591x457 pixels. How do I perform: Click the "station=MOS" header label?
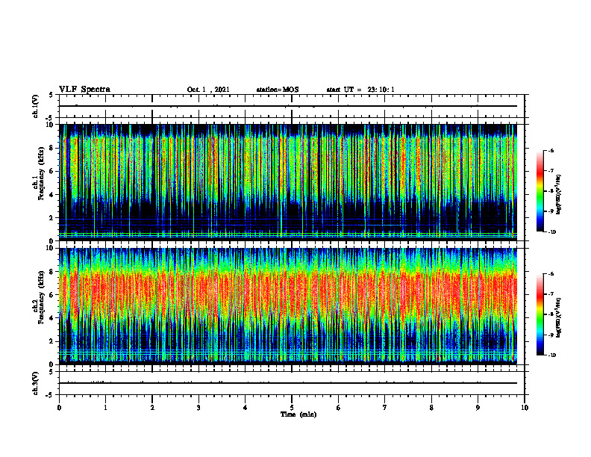coord(278,90)
